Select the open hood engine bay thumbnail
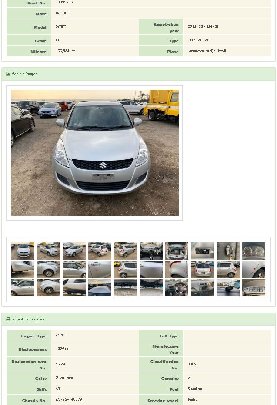This screenshot has height=405, width=277. [177, 251]
